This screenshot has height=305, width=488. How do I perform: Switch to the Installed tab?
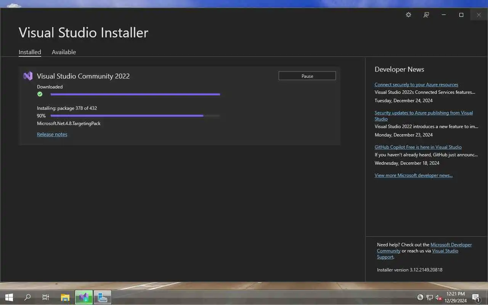click(30, 52)
